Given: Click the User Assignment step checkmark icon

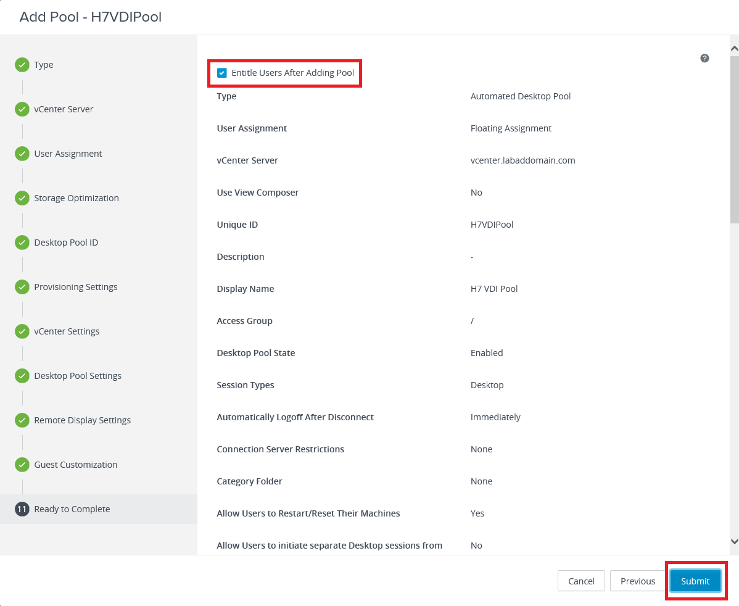Looking at the screenshot, I should pos(22,154).
